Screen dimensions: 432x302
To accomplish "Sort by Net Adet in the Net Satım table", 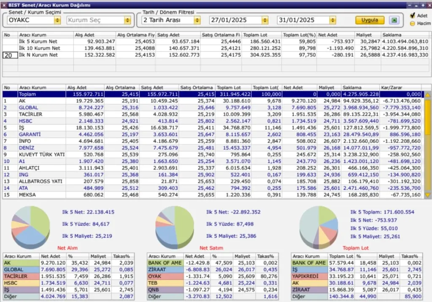I will [x=197, y=256].
